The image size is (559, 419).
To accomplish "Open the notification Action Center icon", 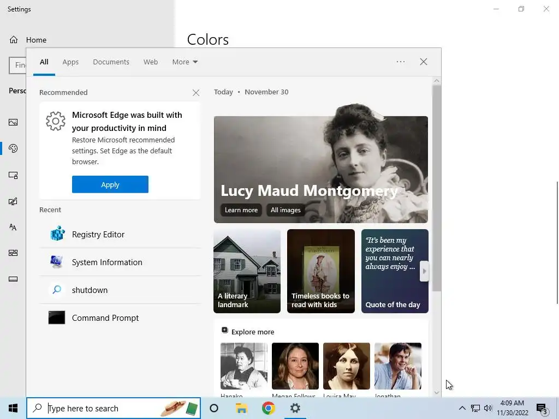I will (x=542, y=409).
